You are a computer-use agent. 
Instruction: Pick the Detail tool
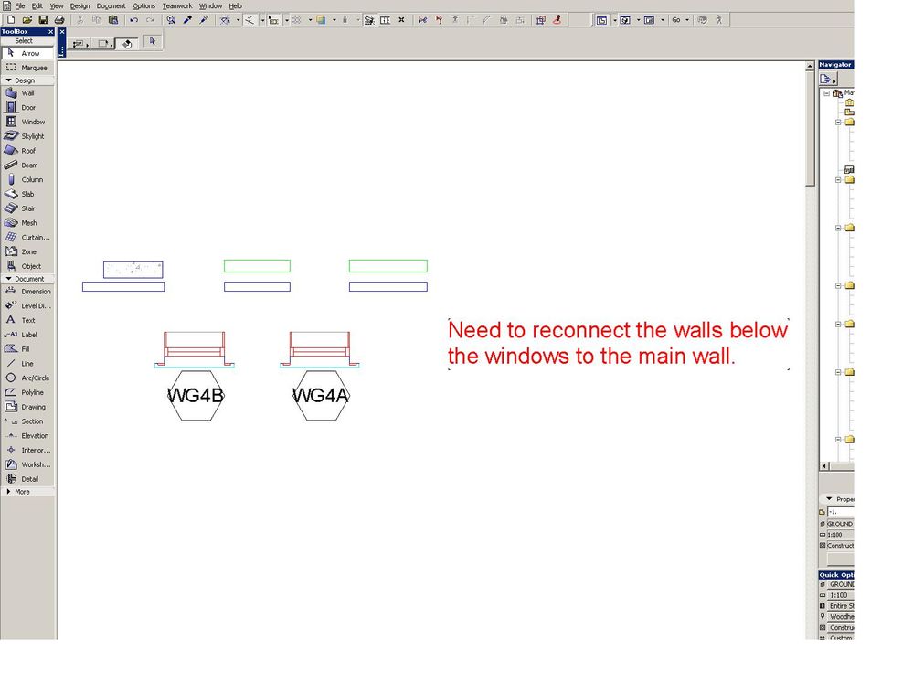click(27, 479)
